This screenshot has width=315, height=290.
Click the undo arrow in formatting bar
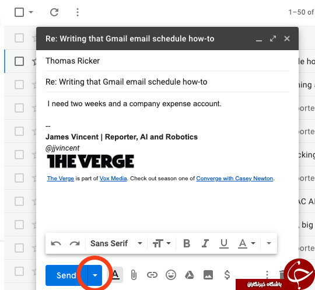[x=56, y=243]
